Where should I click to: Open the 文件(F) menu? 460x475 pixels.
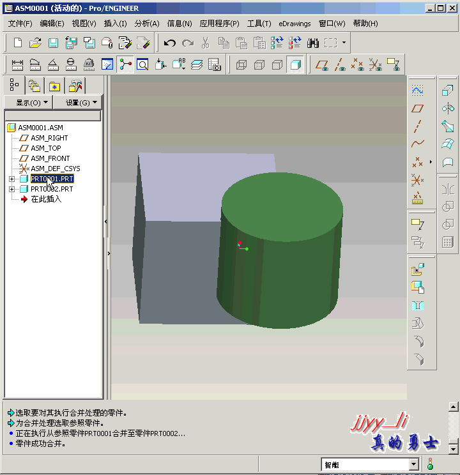coord(20,24)
